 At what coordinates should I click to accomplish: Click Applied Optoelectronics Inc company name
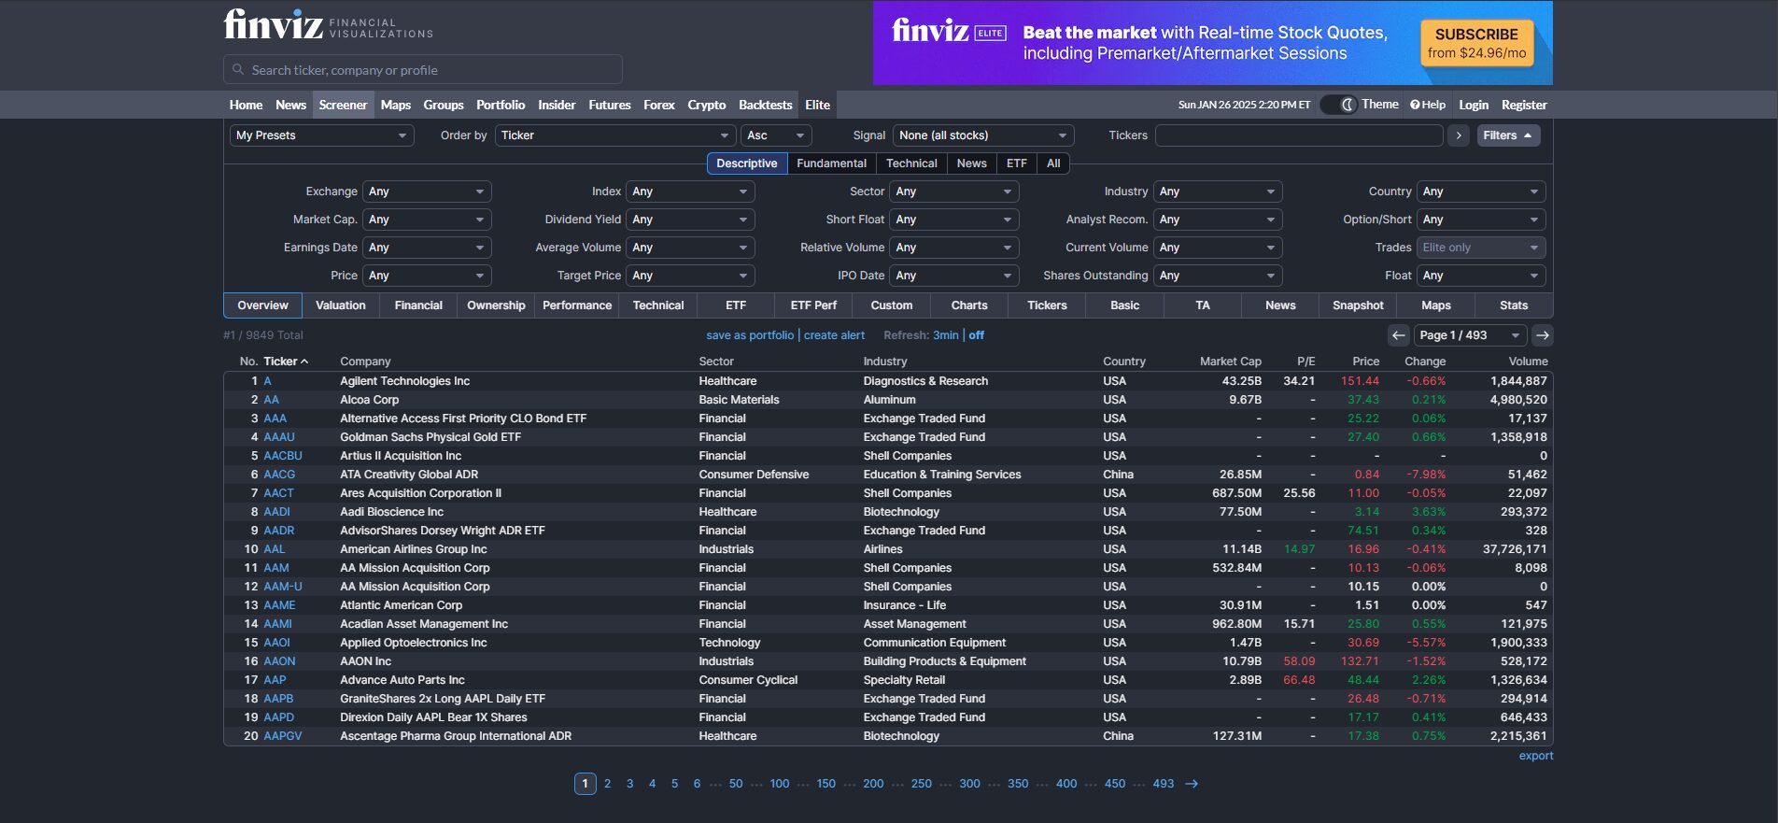(x=414, y=643)
